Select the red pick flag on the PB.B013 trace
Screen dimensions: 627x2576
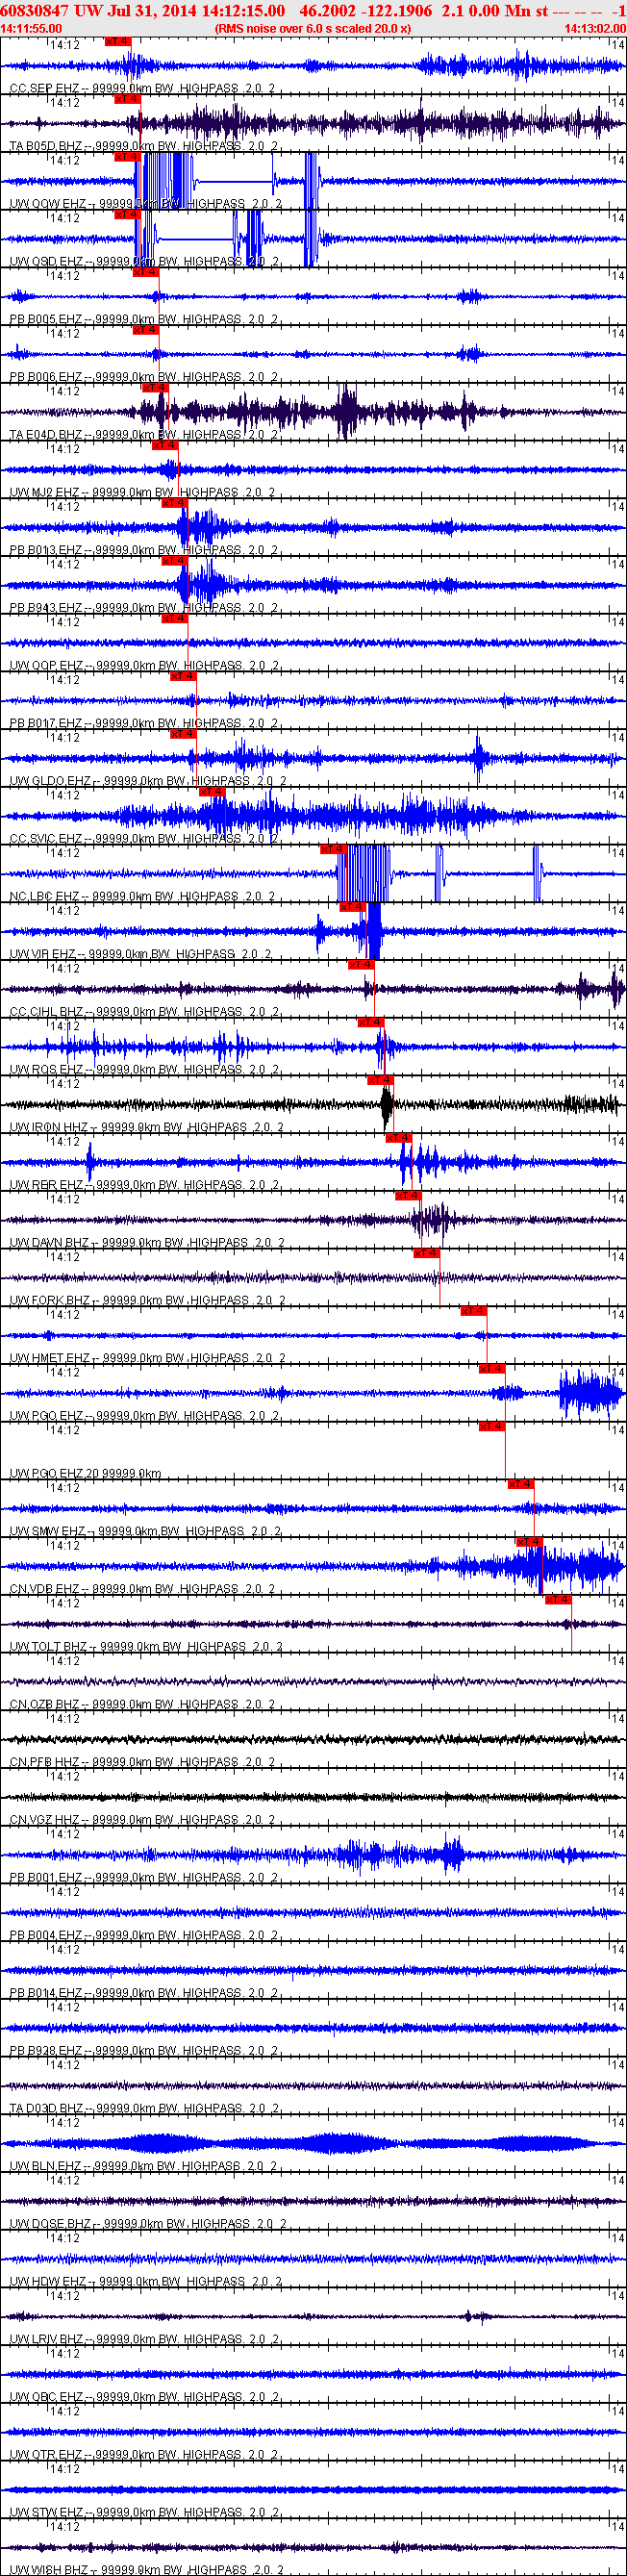(173, 503)
